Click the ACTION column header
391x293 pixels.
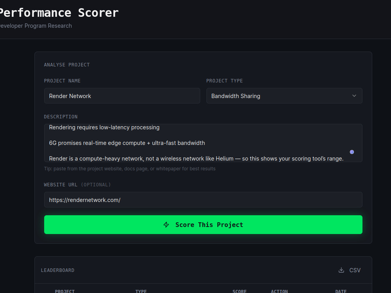click(x=279, y=291)
